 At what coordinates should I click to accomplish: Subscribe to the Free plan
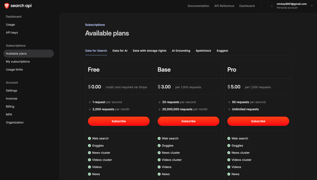(x=119, y=121)
